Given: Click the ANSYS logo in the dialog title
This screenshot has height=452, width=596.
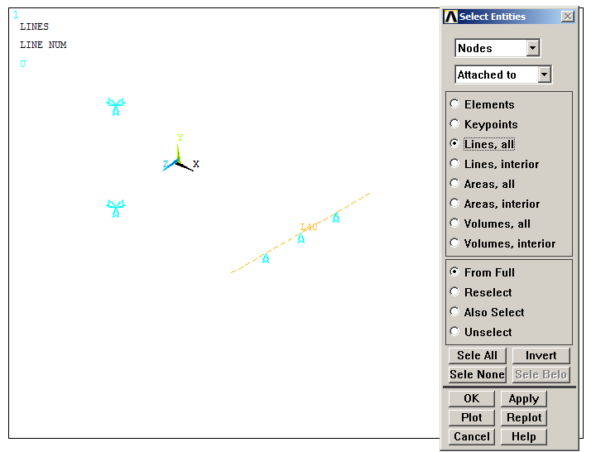Looking at the screenshot, I should coord(451,17).
